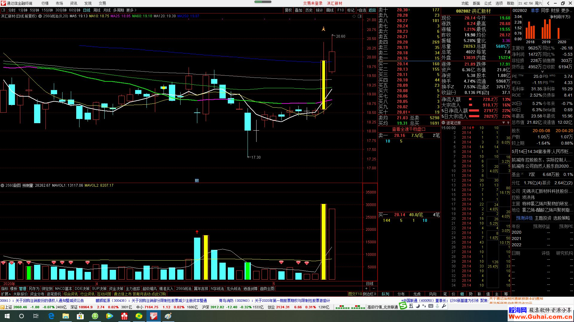Screen dimensions: 574x322
Task: Click the 叠加 overlay button
Action: click(x=299, y=10)
